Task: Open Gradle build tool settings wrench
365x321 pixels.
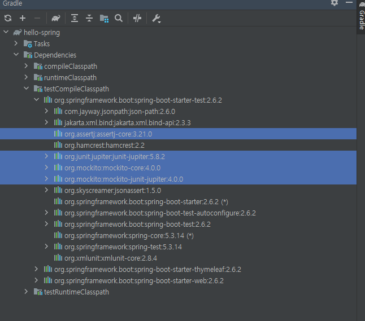Action: [156, 19]
